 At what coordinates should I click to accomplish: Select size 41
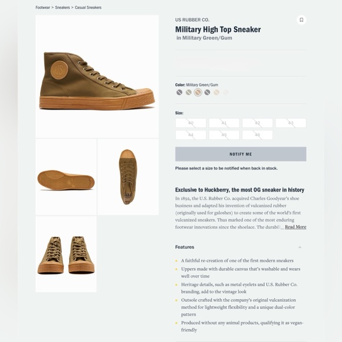[x=224, y=123]
